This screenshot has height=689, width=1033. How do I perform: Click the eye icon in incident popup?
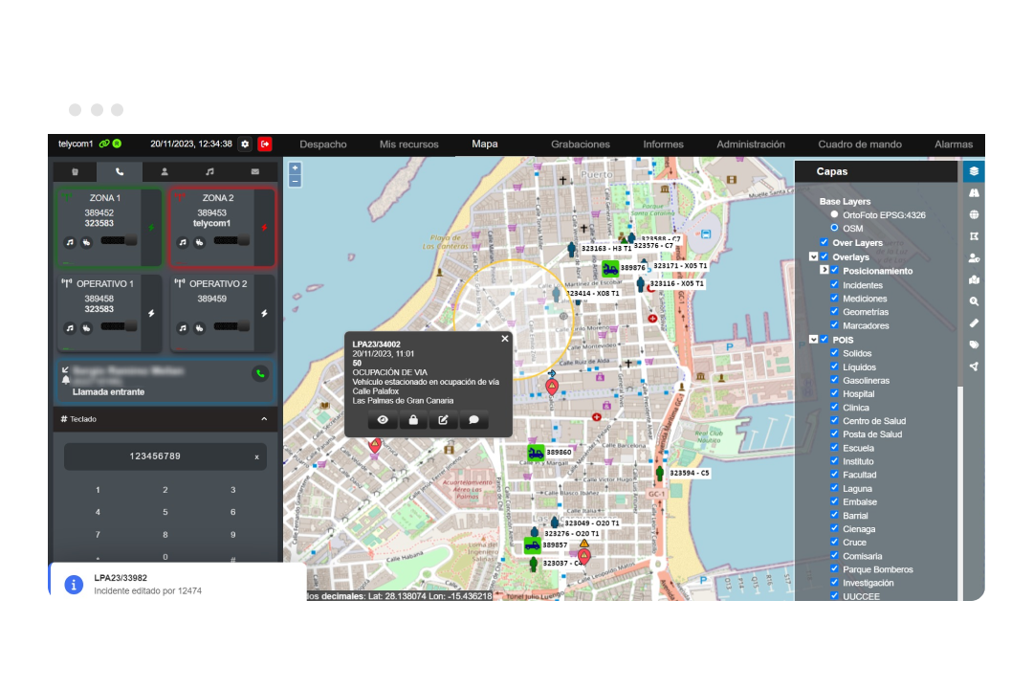[383, 420]
